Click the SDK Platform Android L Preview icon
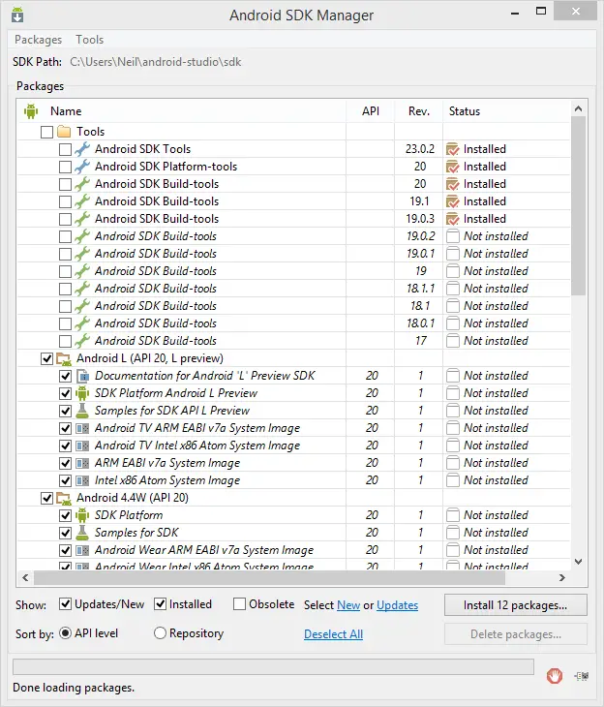 [x=82, y=393]
